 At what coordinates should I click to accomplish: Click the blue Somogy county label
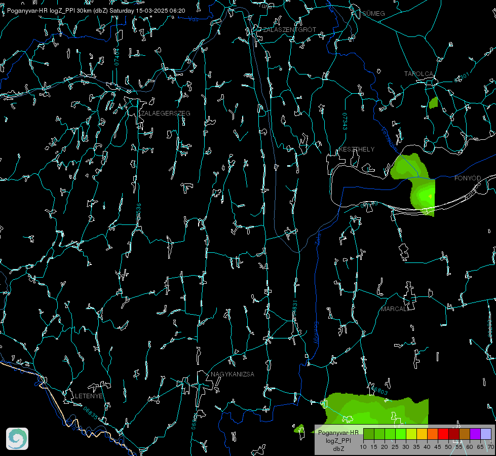point(316,333)
